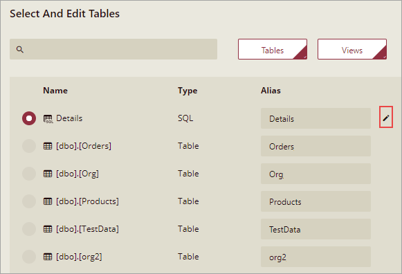Click the Table type cell for org2
Viewport: 402px width, 274px height.
(188, 257)
